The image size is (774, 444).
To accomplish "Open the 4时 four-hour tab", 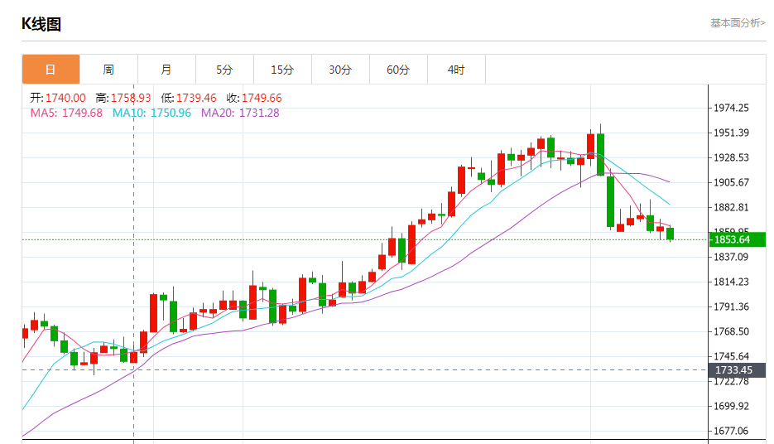I will [x=456, y=70].
